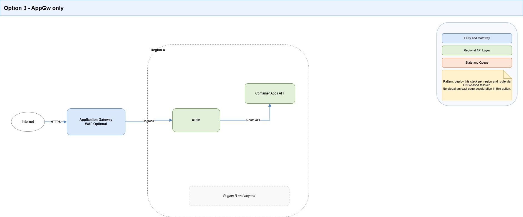Image resolution: width=523 pixels, height=217 pixels.
Task: Select the yellow Pattern note text
Action: tap(477, 85)
